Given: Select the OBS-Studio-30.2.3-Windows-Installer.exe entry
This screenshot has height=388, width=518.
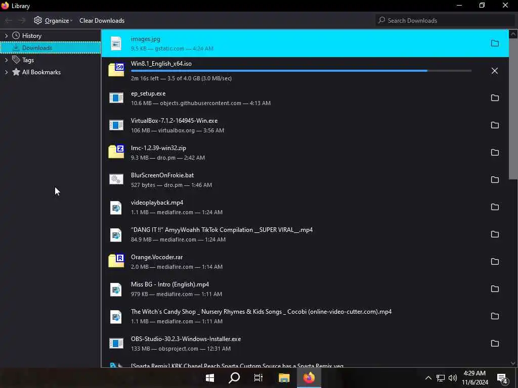Looking at the screenshot, I should pyautogui.click(x=305, y=344).
